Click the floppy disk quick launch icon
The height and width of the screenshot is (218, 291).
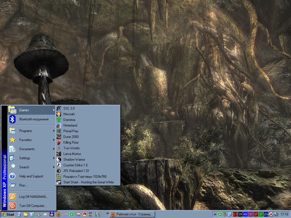[52, 214]
